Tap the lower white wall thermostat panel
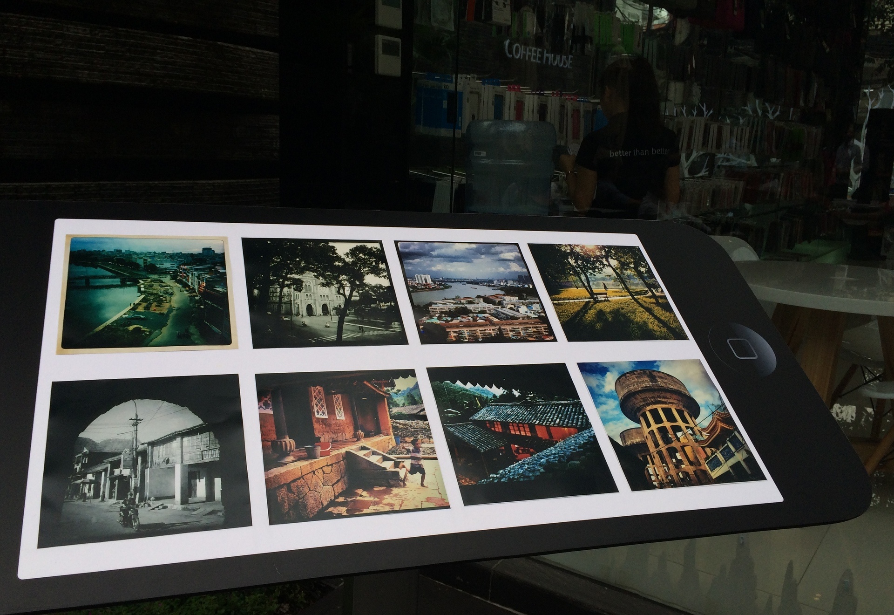Image resolution: width=894 pixels, height=615 pixels. tap(387, 55)
